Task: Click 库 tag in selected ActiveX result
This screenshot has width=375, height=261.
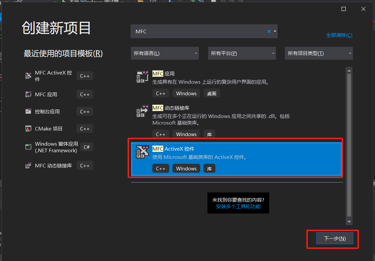Action: coord(209,168)
